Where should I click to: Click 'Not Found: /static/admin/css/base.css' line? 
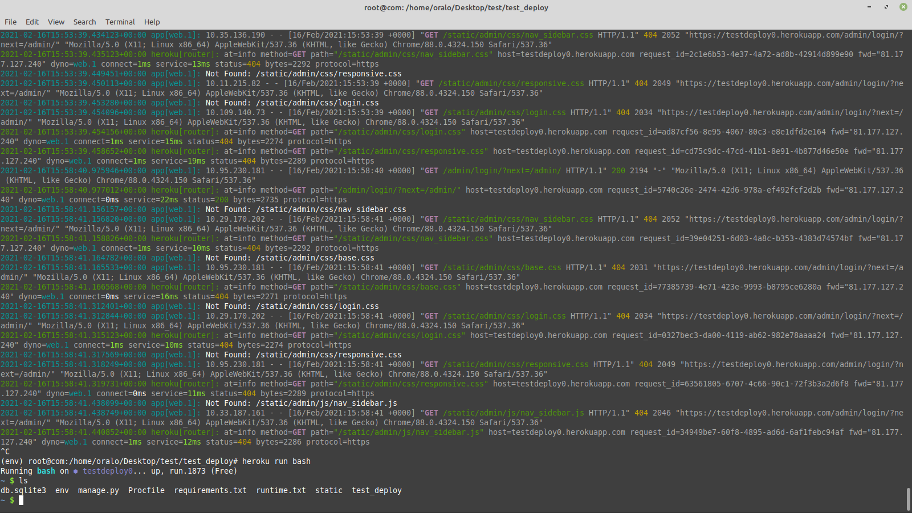click(290, 258)
